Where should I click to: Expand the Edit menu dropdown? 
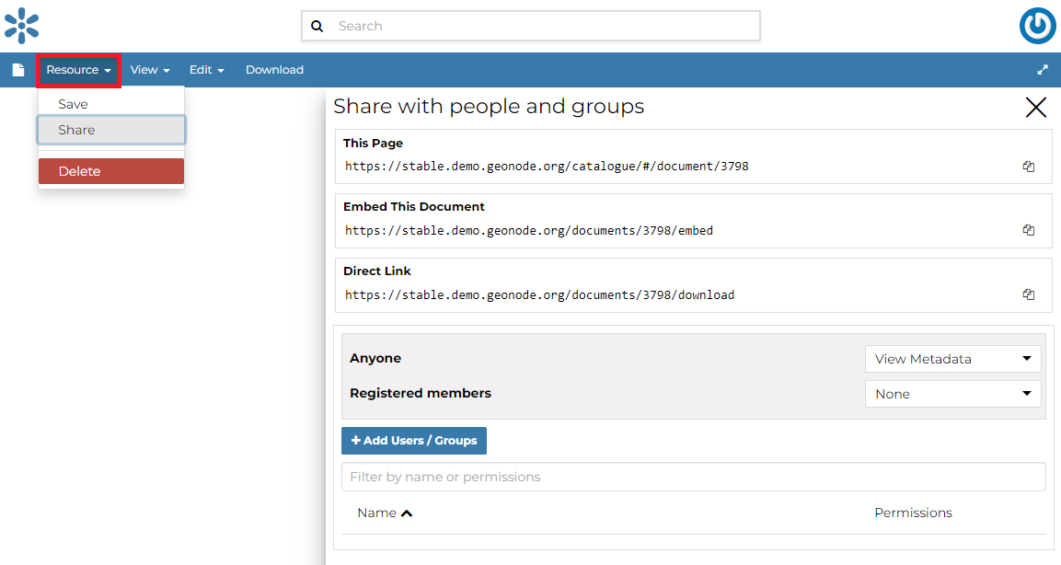click(x=206, y=69)
